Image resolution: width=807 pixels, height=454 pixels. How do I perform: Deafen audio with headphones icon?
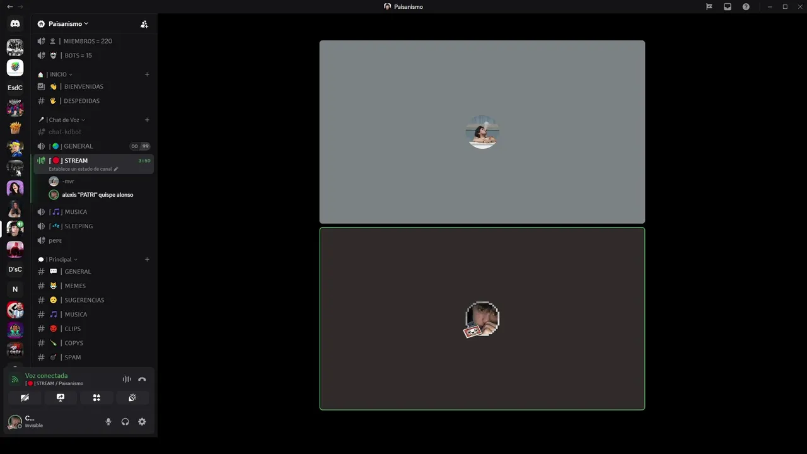[125, 422]
